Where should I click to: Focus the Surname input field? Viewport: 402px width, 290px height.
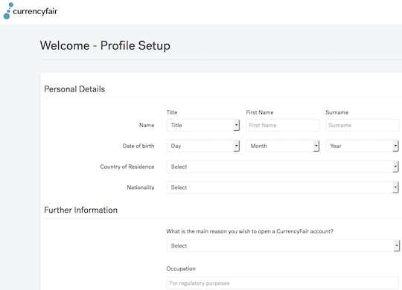(x=362, y=125)
